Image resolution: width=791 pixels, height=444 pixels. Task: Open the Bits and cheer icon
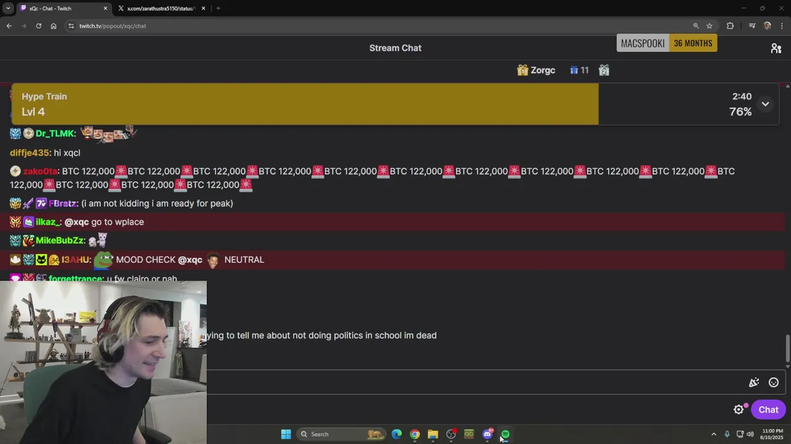coord(754,382)
